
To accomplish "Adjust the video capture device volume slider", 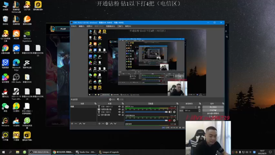I will pyautogui.click(x=146, y=120).
